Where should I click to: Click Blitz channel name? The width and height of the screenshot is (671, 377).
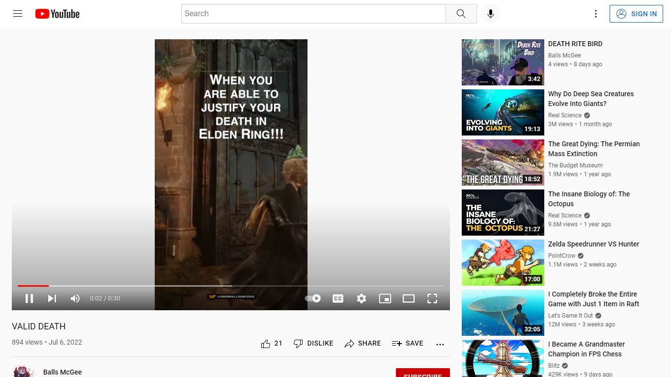(x=554, y=366)
